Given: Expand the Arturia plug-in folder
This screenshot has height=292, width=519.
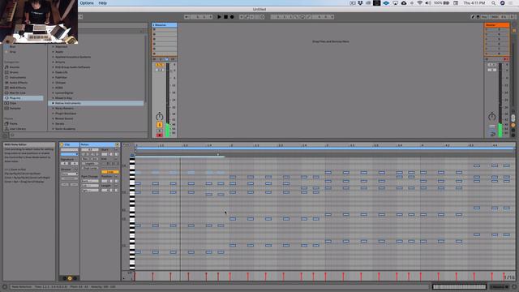Looking at the screenshot, I should coord(53,62).
